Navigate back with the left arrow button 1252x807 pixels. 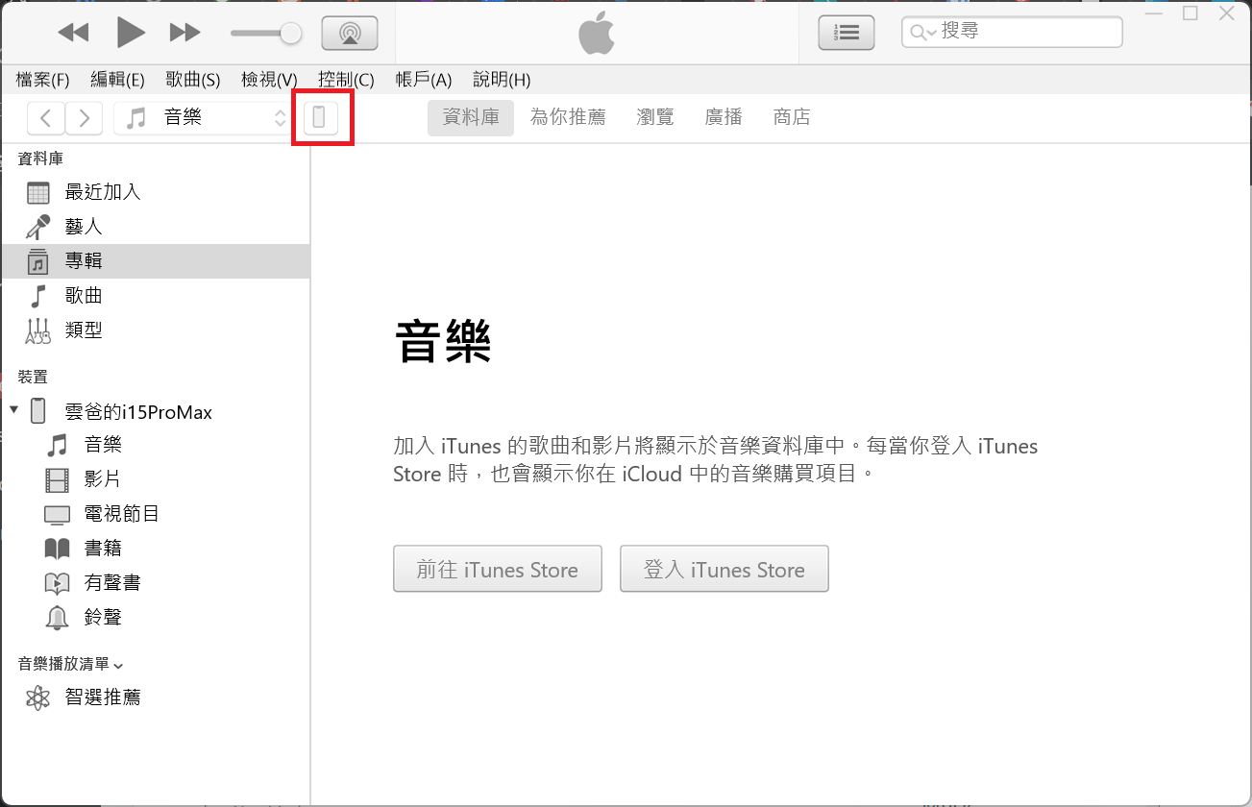coord(46,118)
